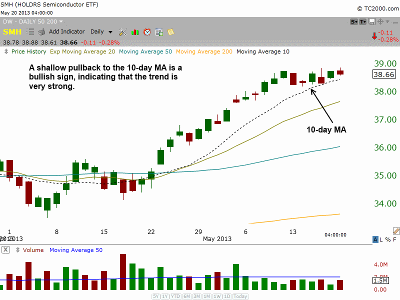This screenshot has height=300, width=400.
Task: Click the pencil drawing tool icon
Action: pos(396,231)
